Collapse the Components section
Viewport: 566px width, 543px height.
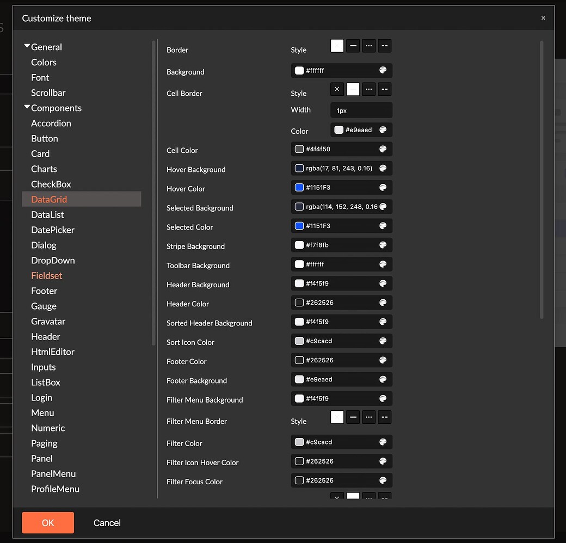[x=27, y=108]
